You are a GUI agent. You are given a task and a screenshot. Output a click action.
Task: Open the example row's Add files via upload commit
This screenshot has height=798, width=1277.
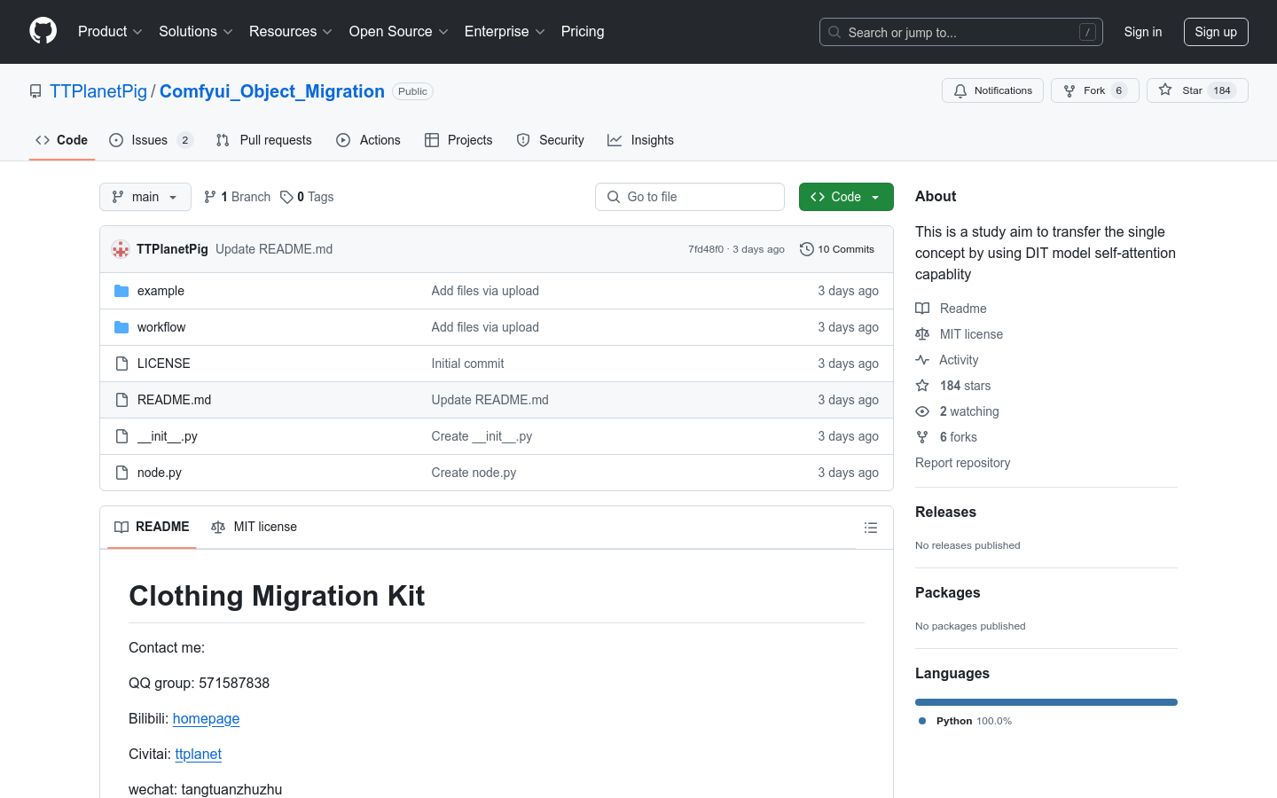click(x=485, y=291)
